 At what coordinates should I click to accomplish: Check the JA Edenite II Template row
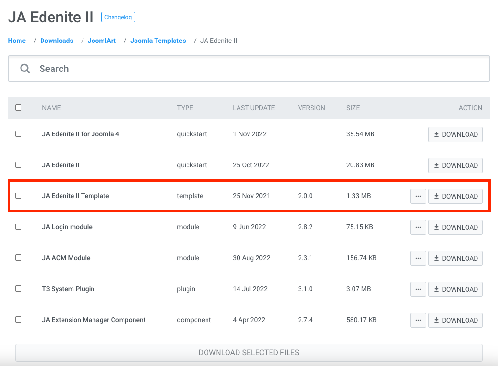18,196
